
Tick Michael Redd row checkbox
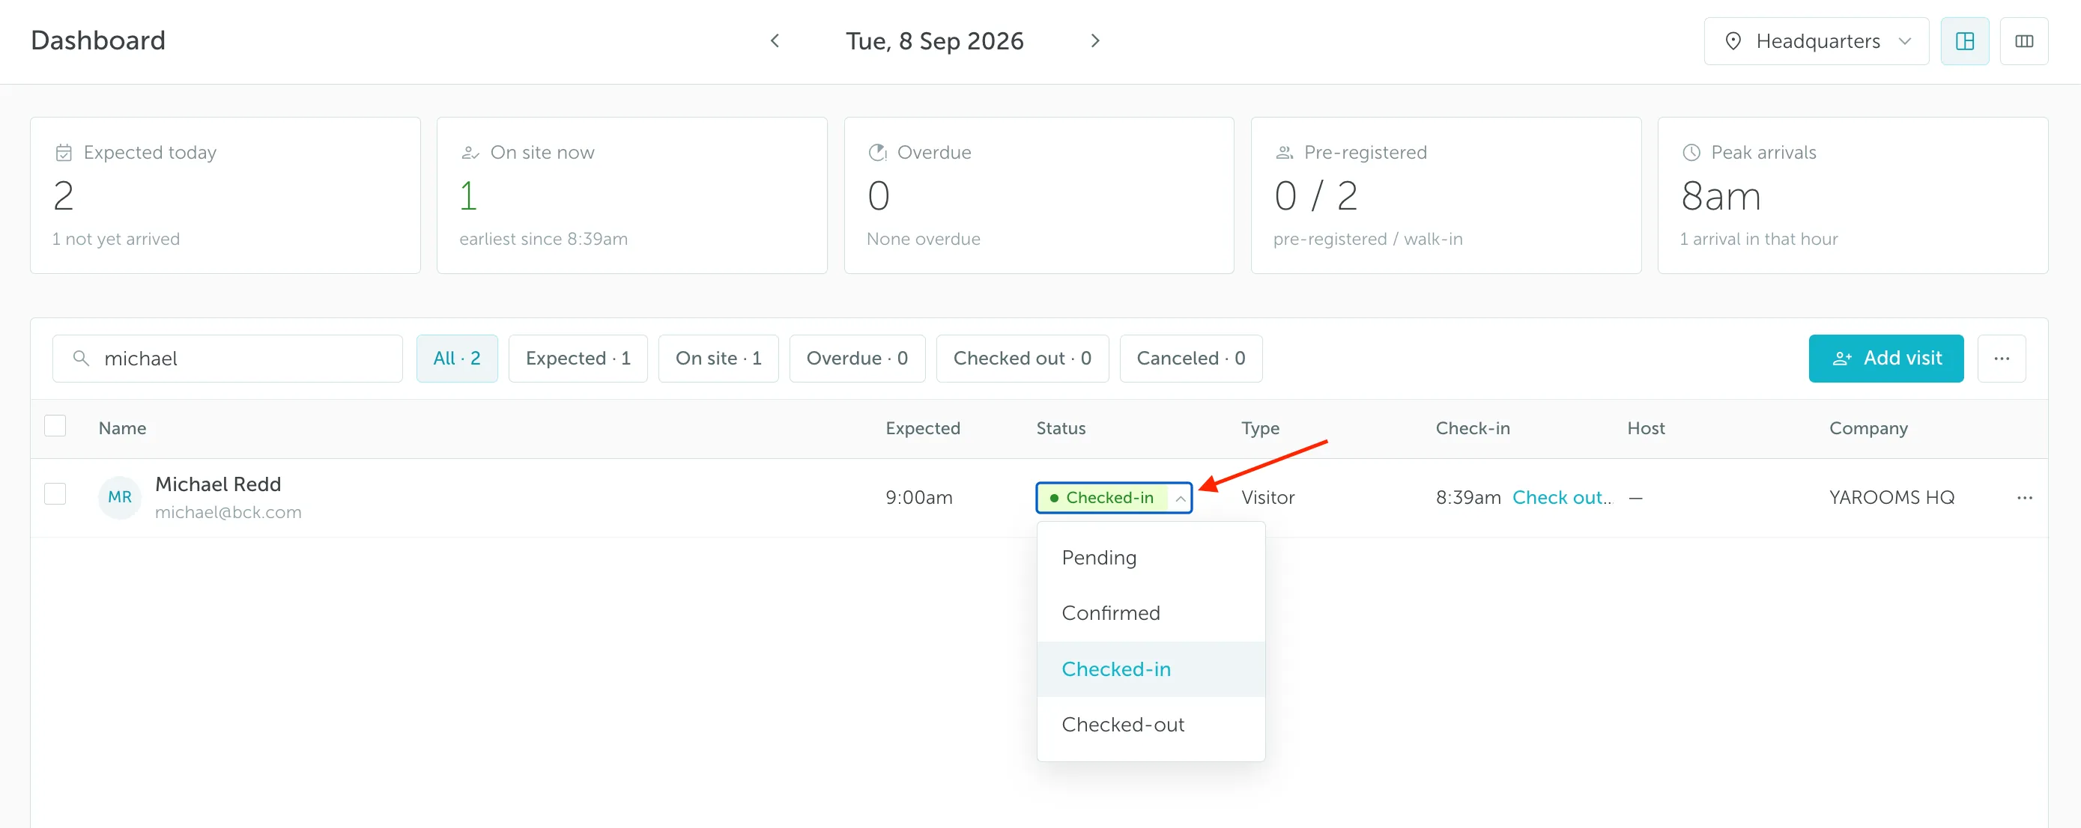(55, 494)
